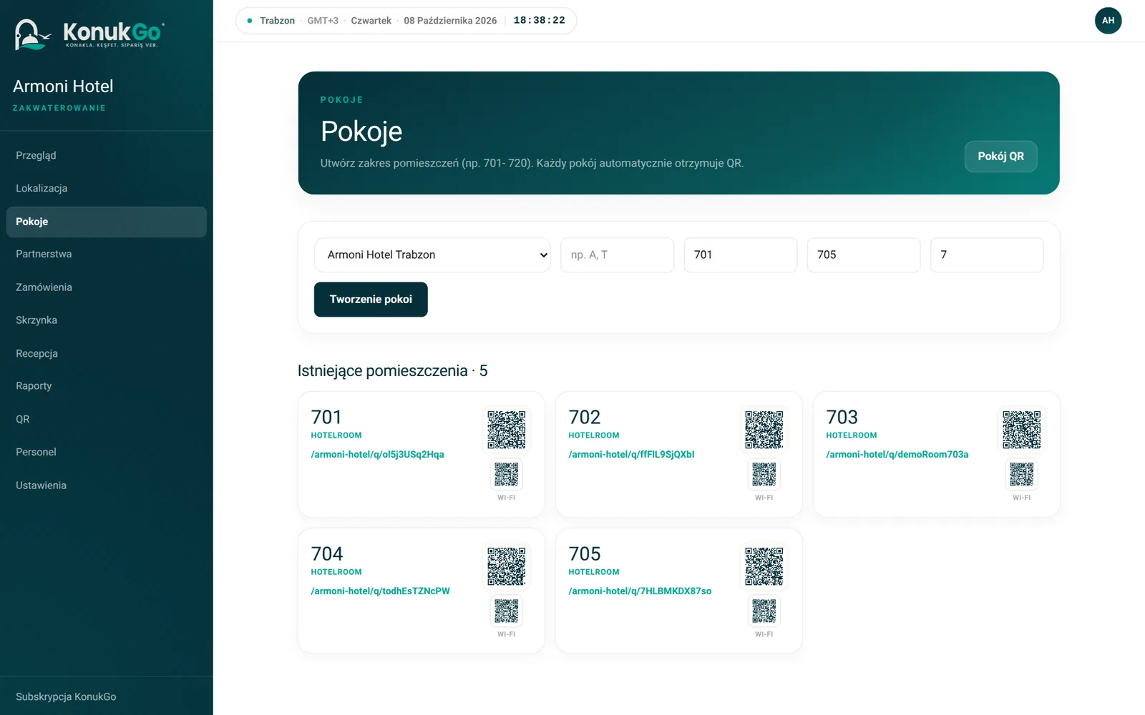This screenshot has height=715, width=1145.
Task: Click the date 08 Października 2026
Action: [450, 21]
